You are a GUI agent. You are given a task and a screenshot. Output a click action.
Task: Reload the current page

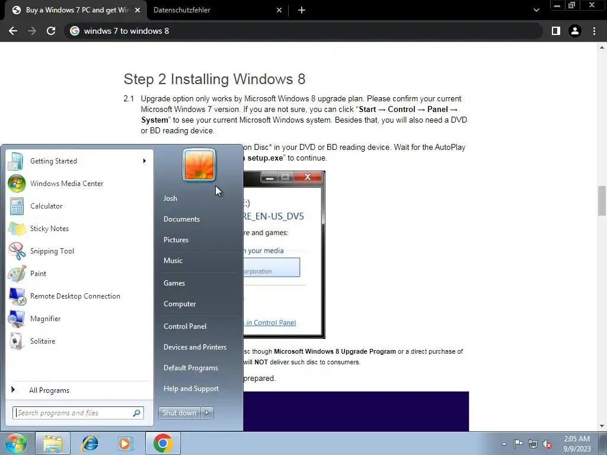click(x=51, y=31)
